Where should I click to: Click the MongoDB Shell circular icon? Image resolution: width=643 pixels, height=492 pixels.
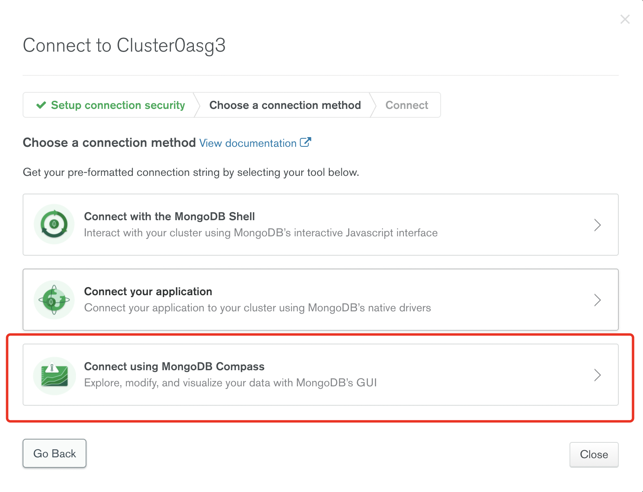54,224
